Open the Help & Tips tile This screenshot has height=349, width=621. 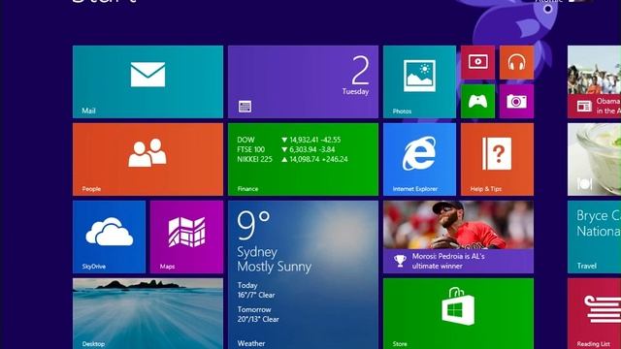coord(497,159)
